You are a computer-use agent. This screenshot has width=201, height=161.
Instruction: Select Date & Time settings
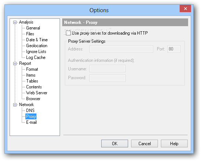pos(37,40)
